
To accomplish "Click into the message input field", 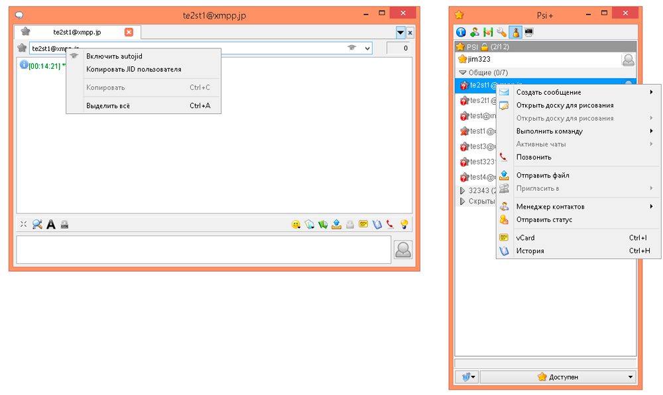I will 204,250.
